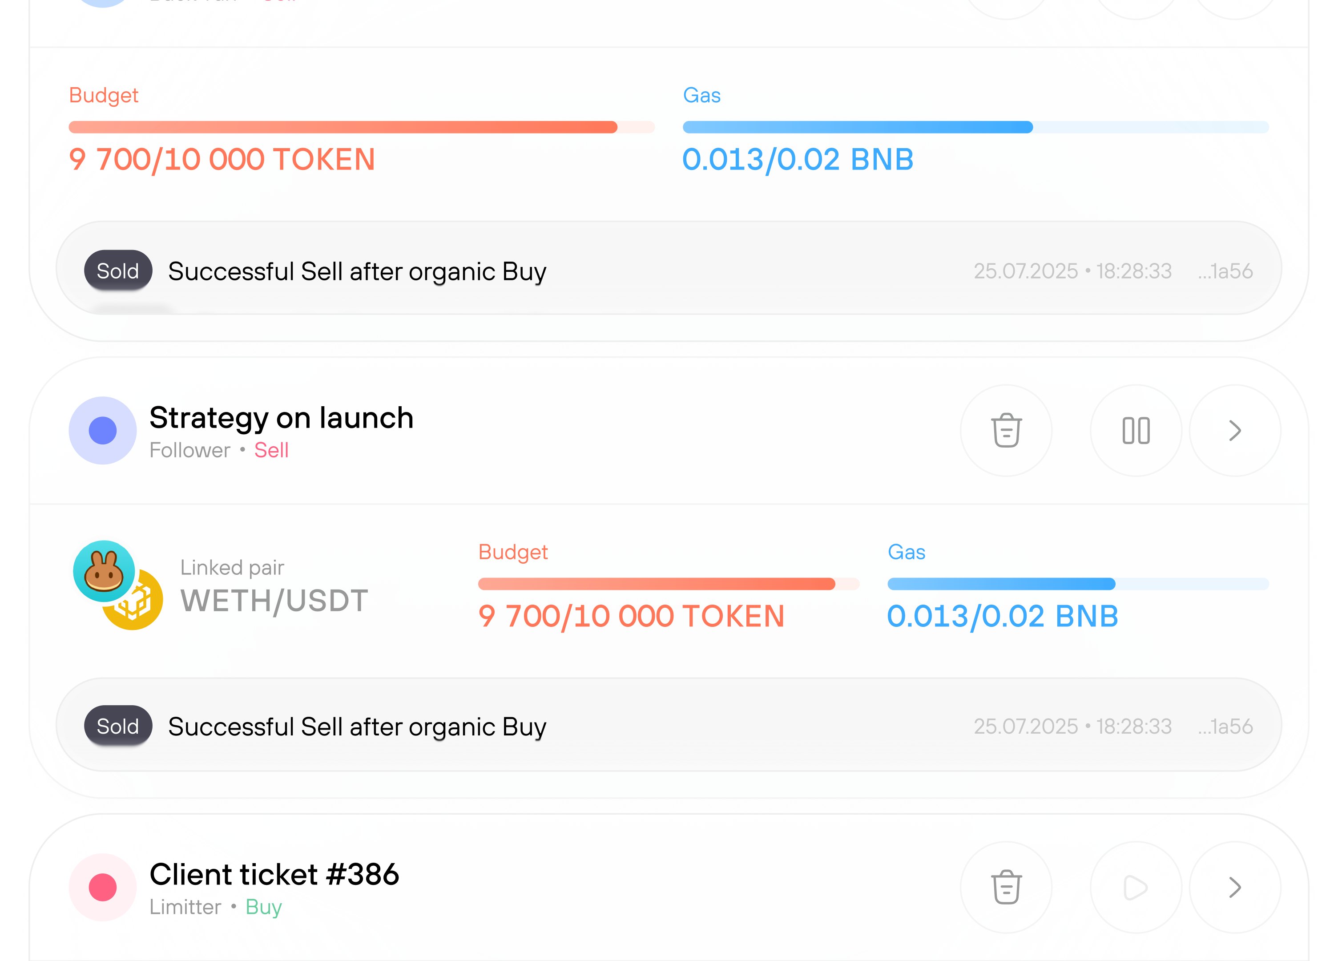Delete Client ticket #386 strategy
Screen dimensions: 1338x961
1006,887
